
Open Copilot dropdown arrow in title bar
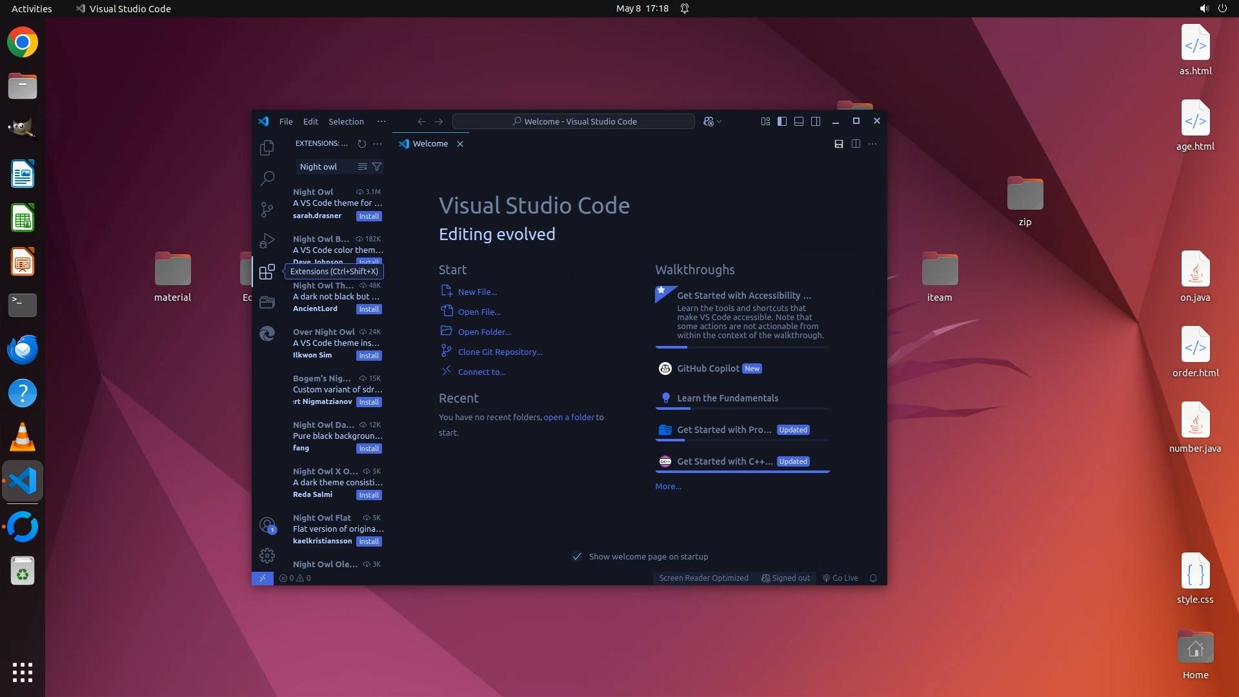point(720,121)
